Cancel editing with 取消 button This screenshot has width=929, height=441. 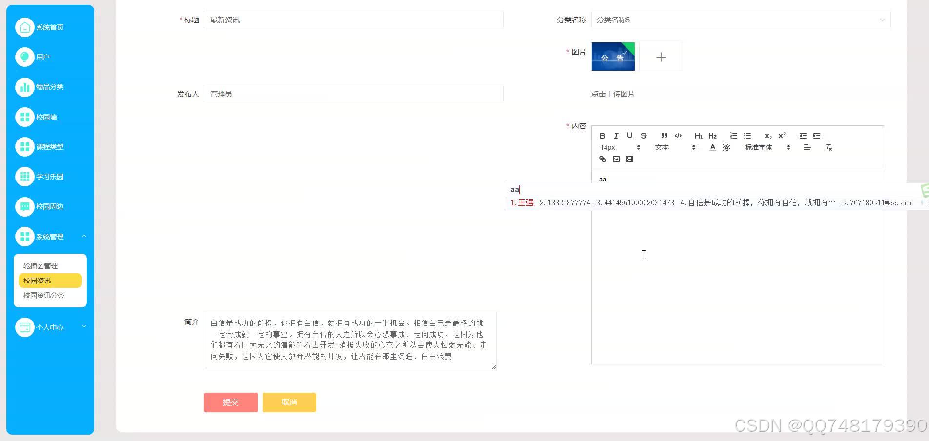[x=289, y=402]
